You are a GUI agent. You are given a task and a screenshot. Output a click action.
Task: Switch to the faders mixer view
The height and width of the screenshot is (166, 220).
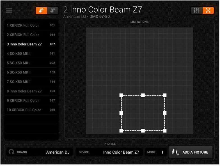tap(196, 11)
